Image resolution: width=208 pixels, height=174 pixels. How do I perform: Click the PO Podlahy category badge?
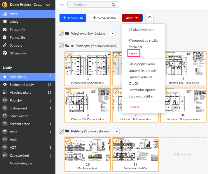click(5, 100)
